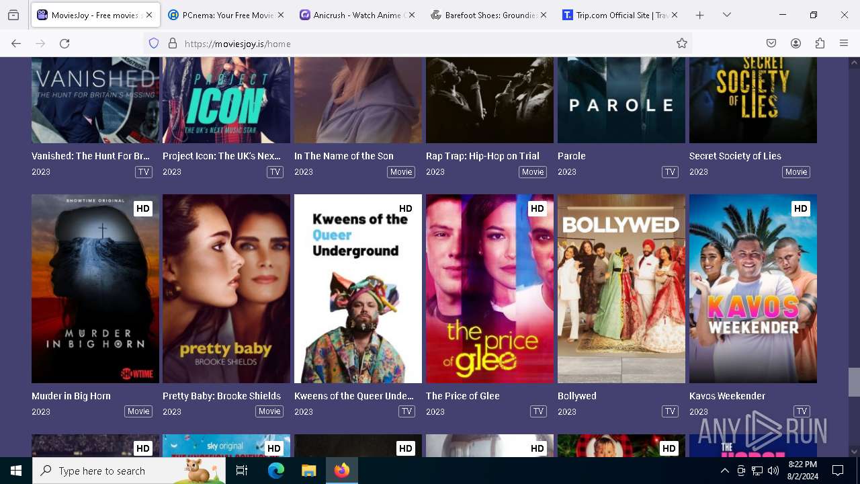Click the taskbar search box
Screen dimensions: 860x484
click(129, 471)
